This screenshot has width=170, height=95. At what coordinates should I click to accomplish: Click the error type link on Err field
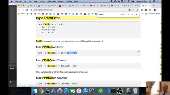tap(51, 32)
